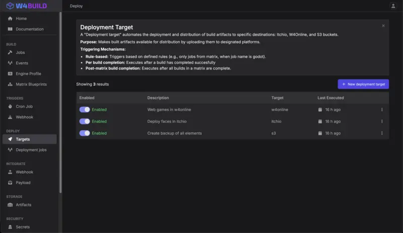403x233 pixels.
Task: Click the Payload icon in sidebar
Action: [x=10, y=183]
